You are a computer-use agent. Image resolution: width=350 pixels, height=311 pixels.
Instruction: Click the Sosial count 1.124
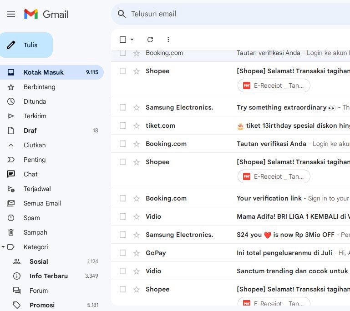(x=93, y=261)
